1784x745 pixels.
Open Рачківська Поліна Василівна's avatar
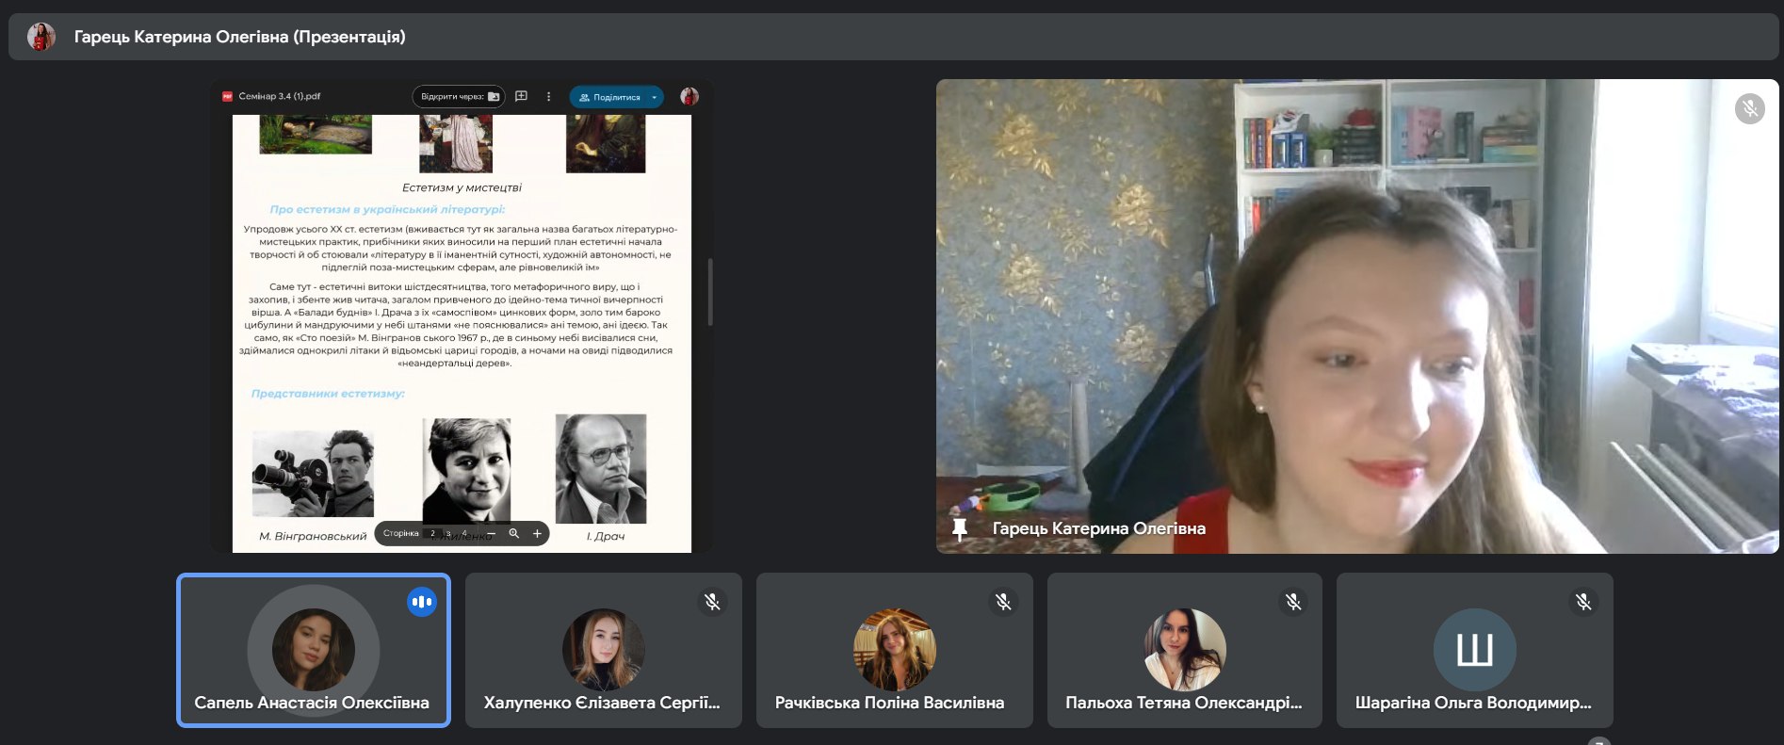point(894,649)
